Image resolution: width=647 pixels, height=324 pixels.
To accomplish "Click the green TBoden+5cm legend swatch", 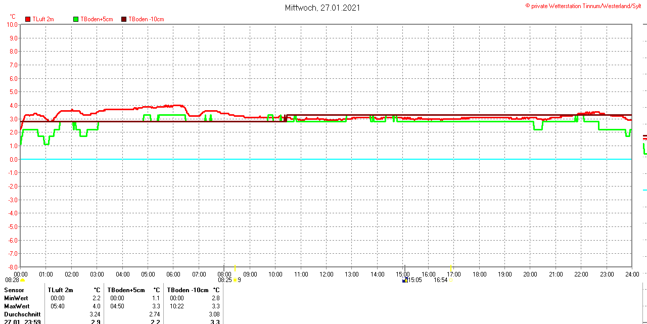I will [x=76, y=19].
